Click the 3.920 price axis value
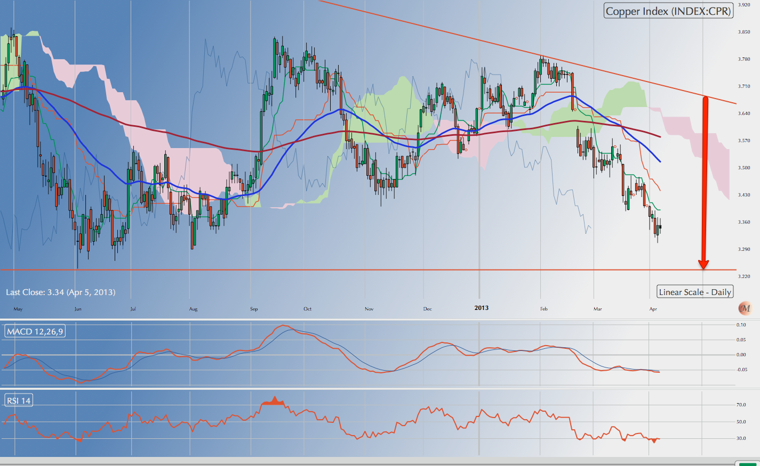Image resolution: width=760 pixels, height=466 pixels. (x=744, y=5)
